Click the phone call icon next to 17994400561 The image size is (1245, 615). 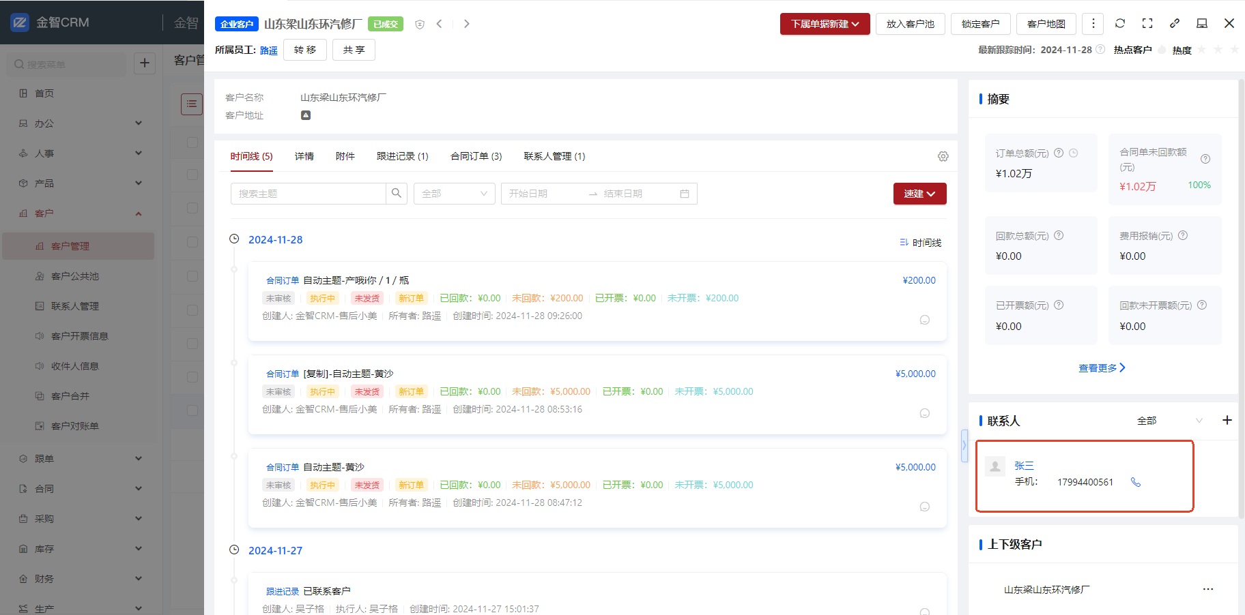pyautogui.click(x=1136, y=482)
